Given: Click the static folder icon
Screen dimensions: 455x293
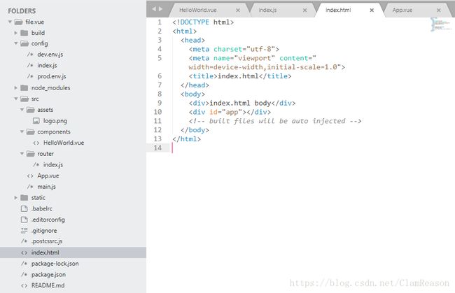Looking at the screenshot, I should click(24, 198).
